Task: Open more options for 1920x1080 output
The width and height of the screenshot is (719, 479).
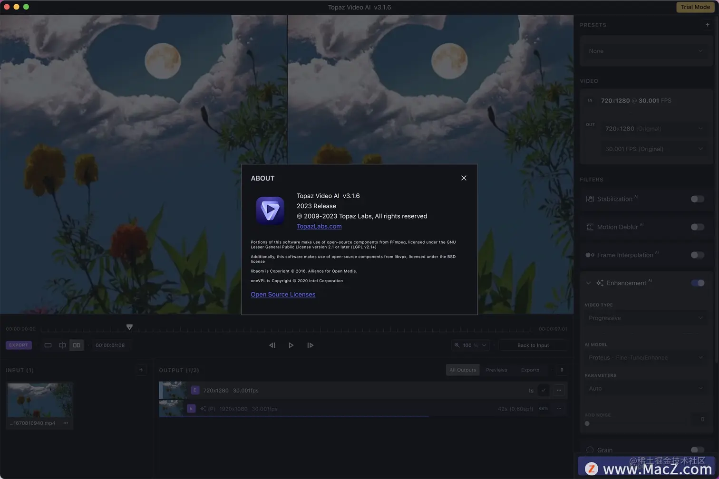Action: point(559,408)
